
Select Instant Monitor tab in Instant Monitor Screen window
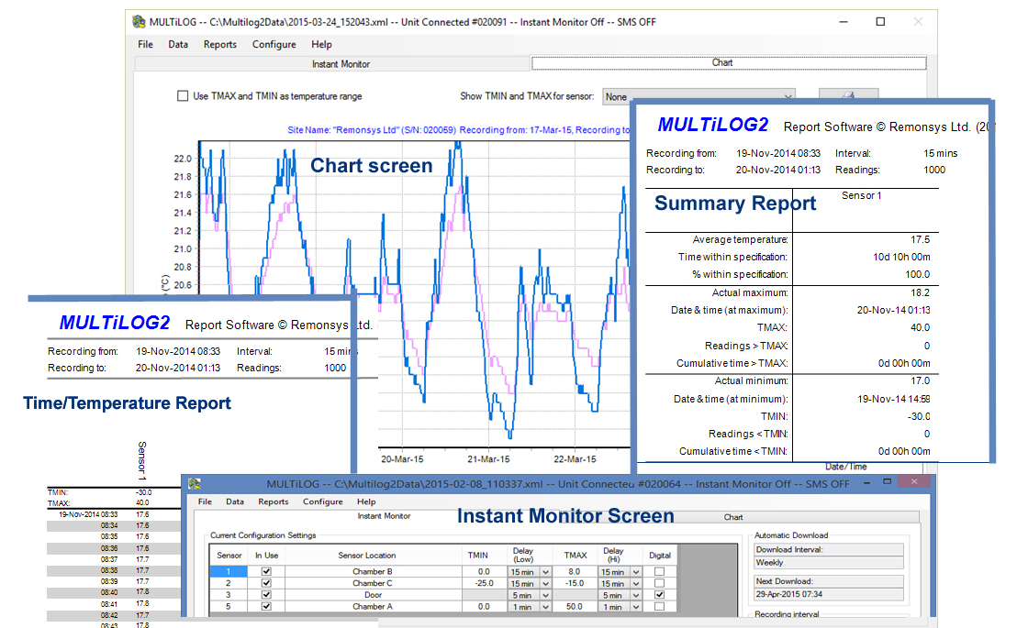(384, 516)
